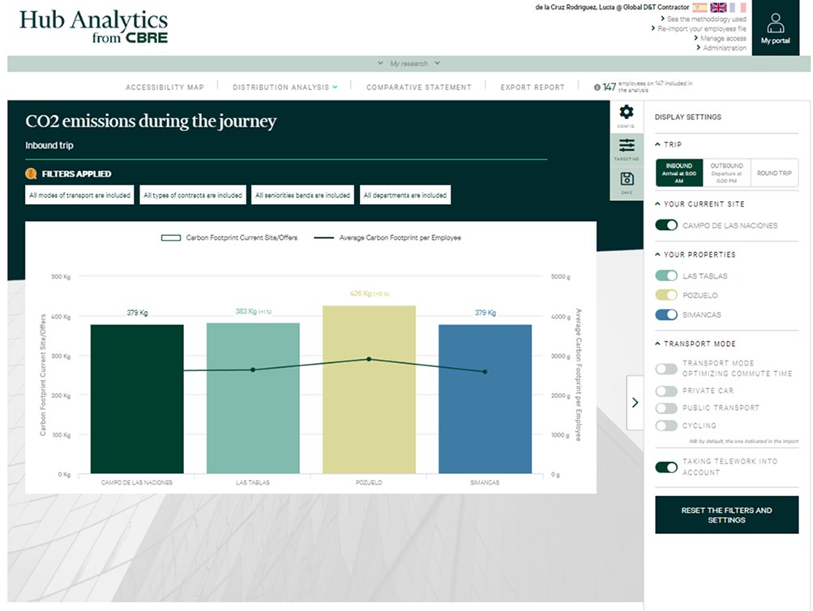
Task: Open the Targeting sliders icon
Action: [627, 145]
